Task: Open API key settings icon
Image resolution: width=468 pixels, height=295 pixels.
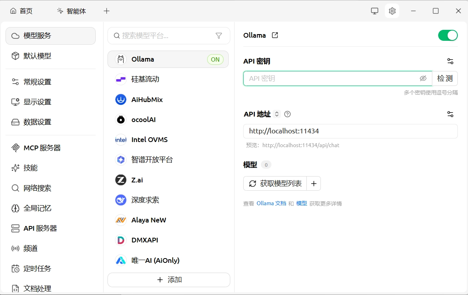Action: [450, 61]
